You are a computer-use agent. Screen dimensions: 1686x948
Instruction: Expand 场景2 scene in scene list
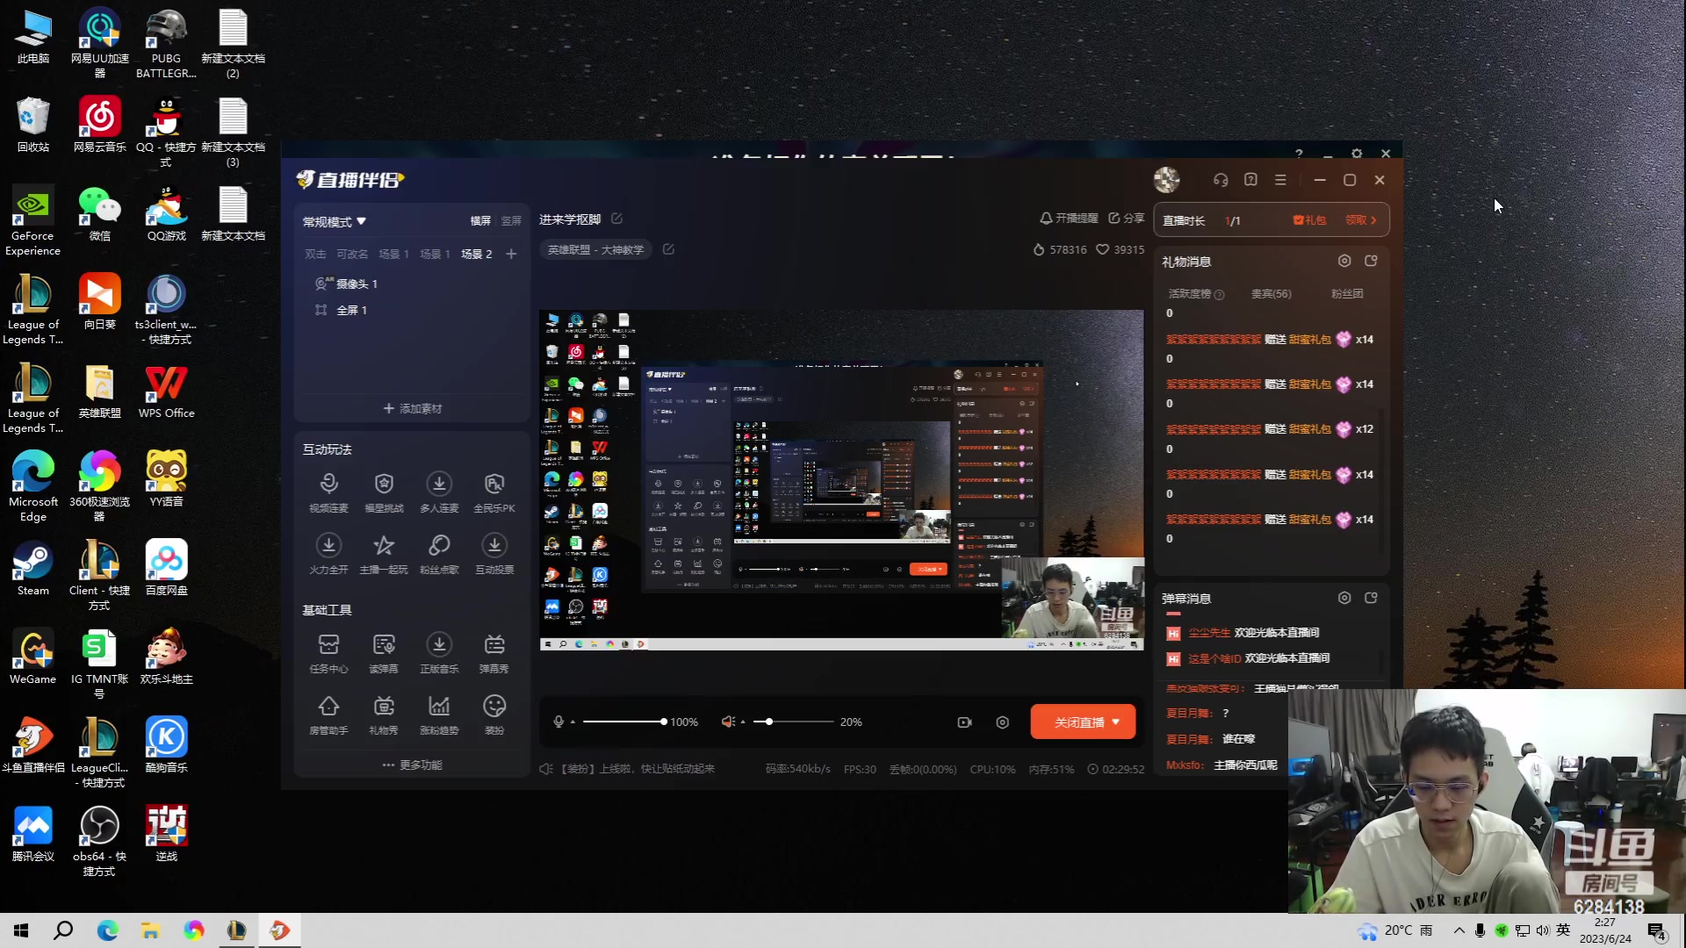(x=476, y=252)
